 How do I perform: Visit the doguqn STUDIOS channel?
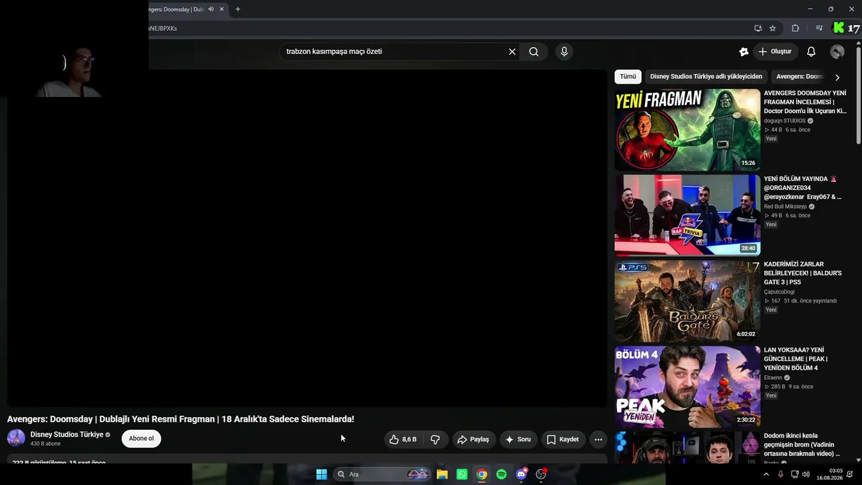click(785, 121)
